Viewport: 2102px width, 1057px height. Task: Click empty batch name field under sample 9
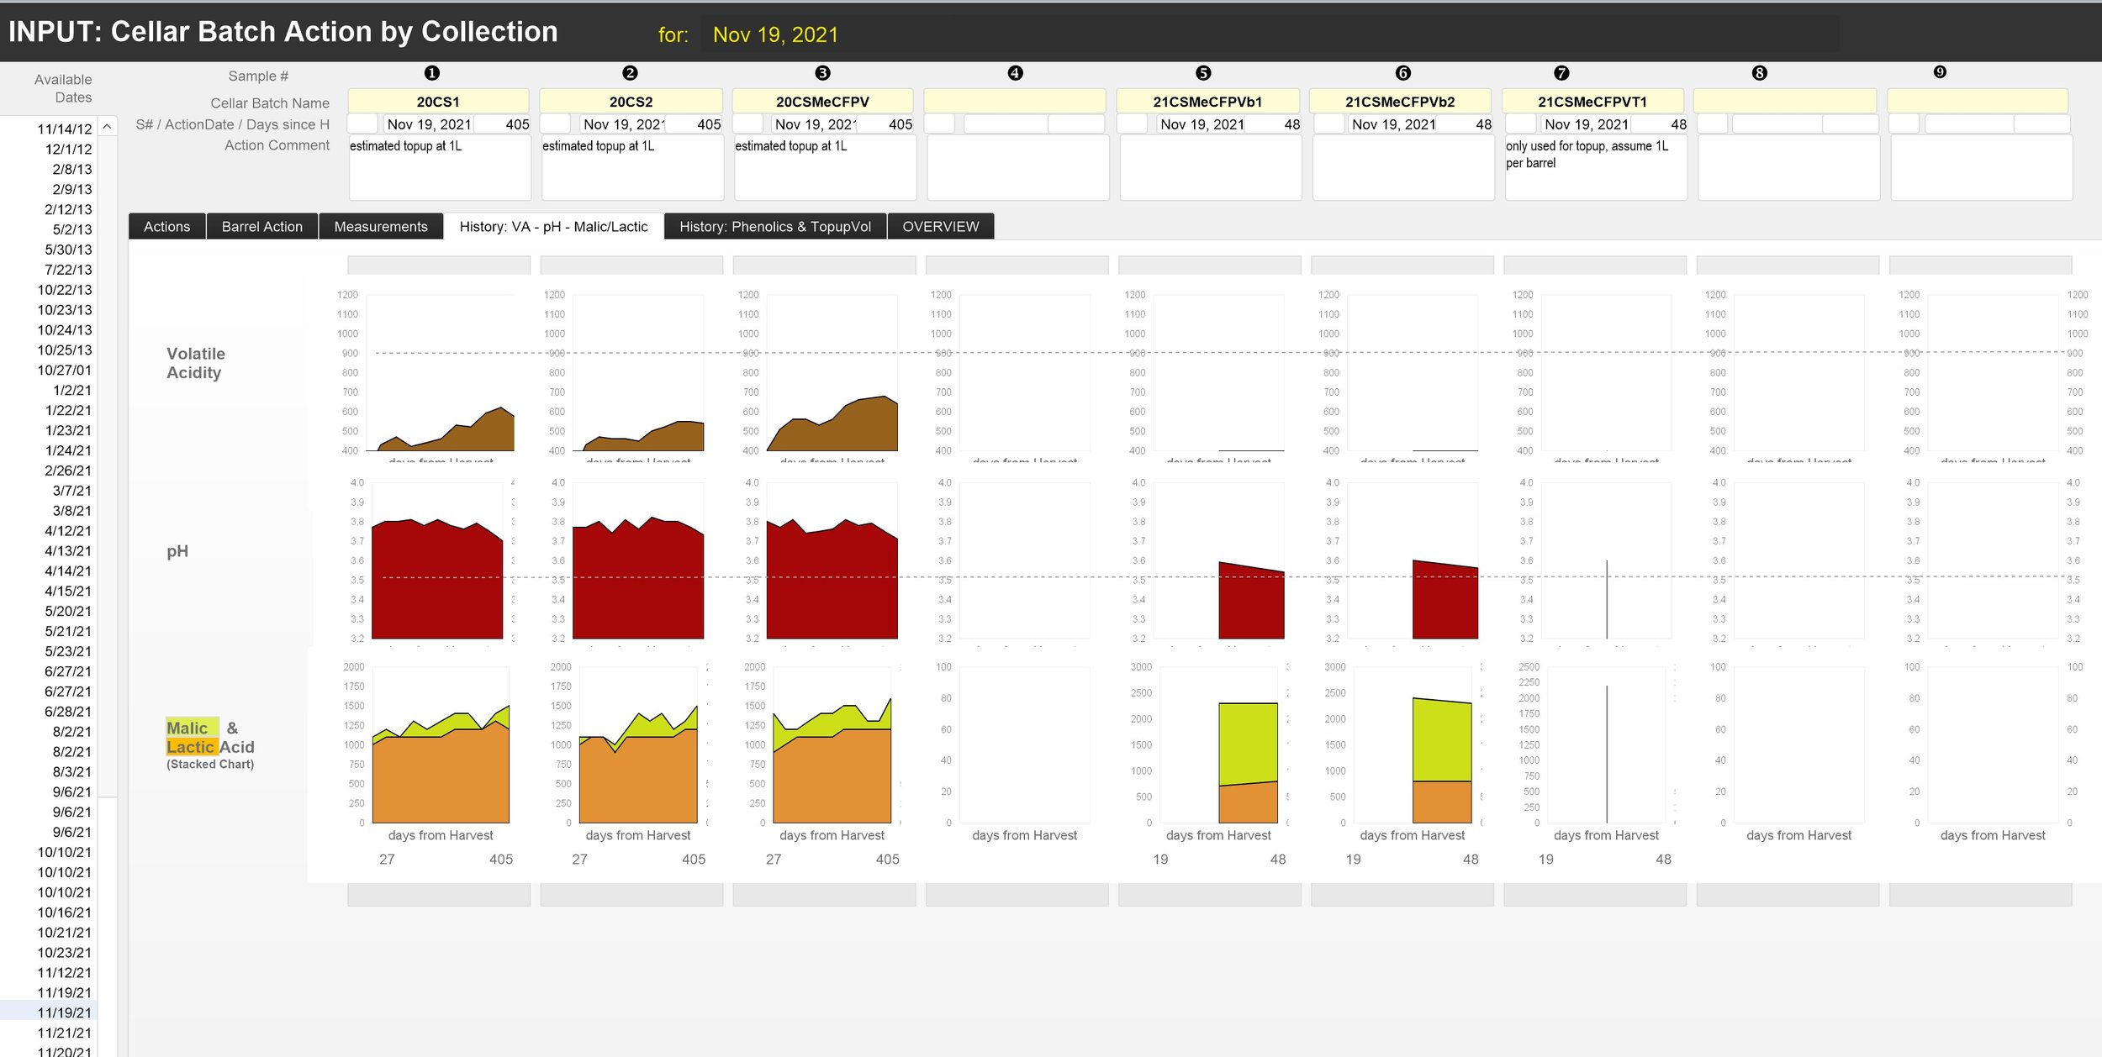(x=1978, y=102)
